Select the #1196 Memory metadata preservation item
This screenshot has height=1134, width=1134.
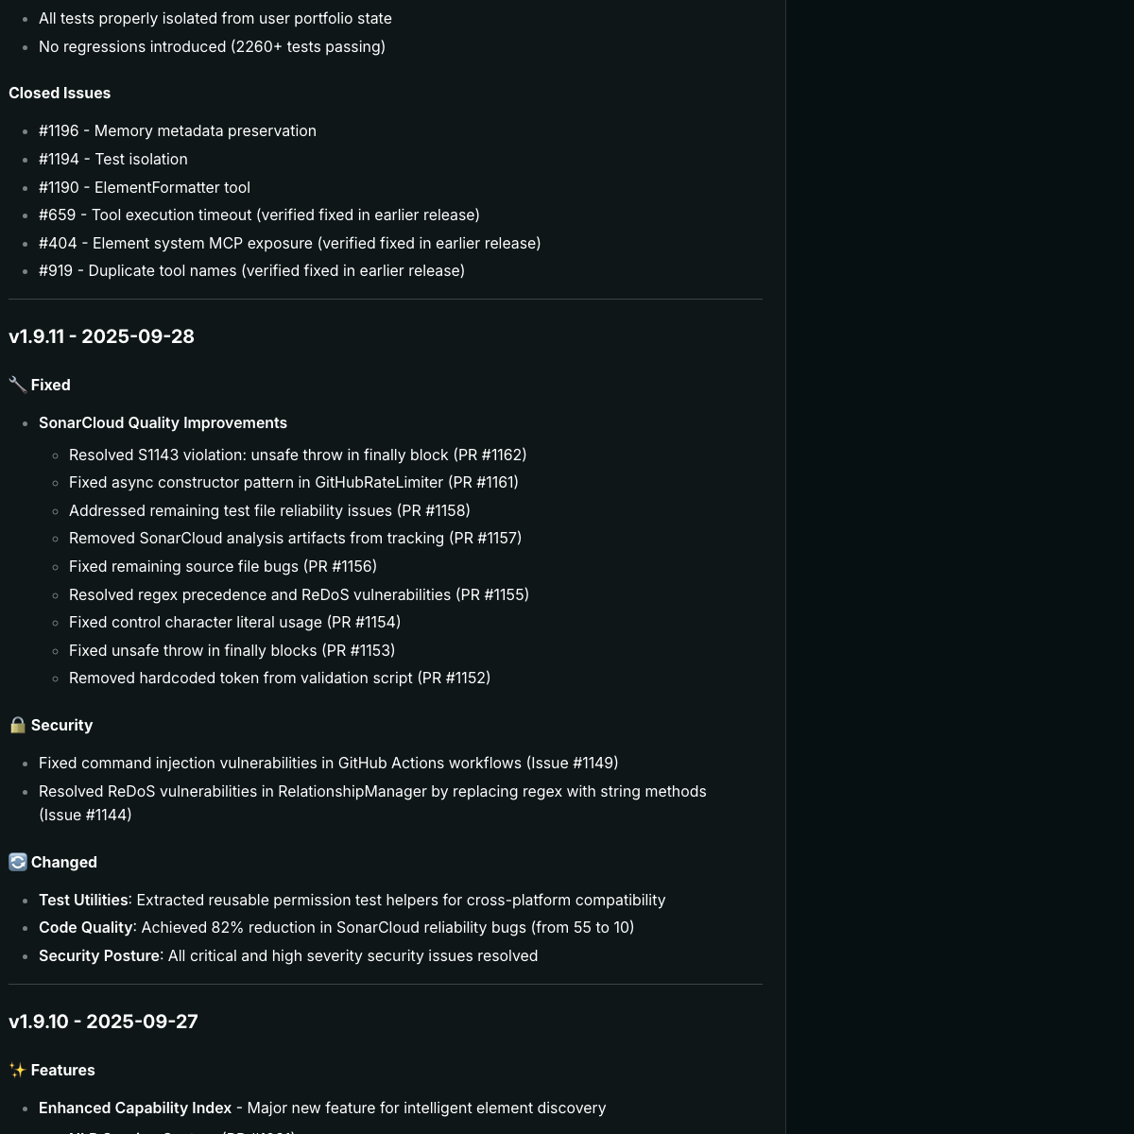[178, 130]
